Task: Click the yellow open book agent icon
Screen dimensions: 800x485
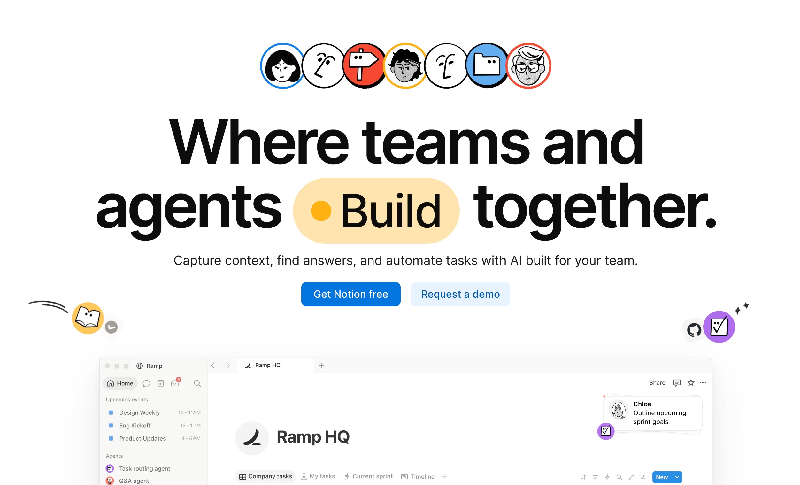Action: [x=88, y=318]
